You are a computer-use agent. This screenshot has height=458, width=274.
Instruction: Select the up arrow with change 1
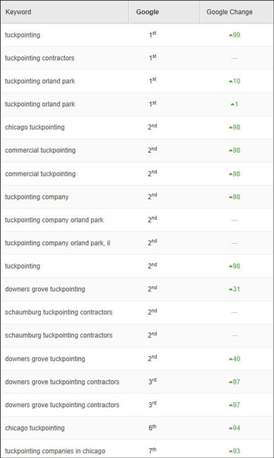[234, 105]
